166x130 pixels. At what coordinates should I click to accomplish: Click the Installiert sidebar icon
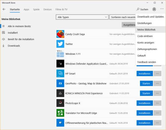3,33
